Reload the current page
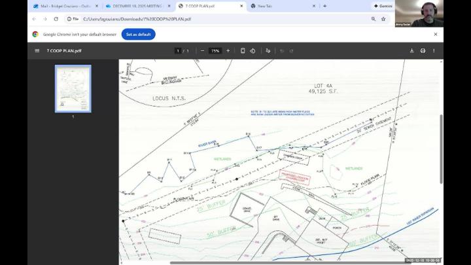This screenshot has width=471, height=265. click(x=56, y=19)
